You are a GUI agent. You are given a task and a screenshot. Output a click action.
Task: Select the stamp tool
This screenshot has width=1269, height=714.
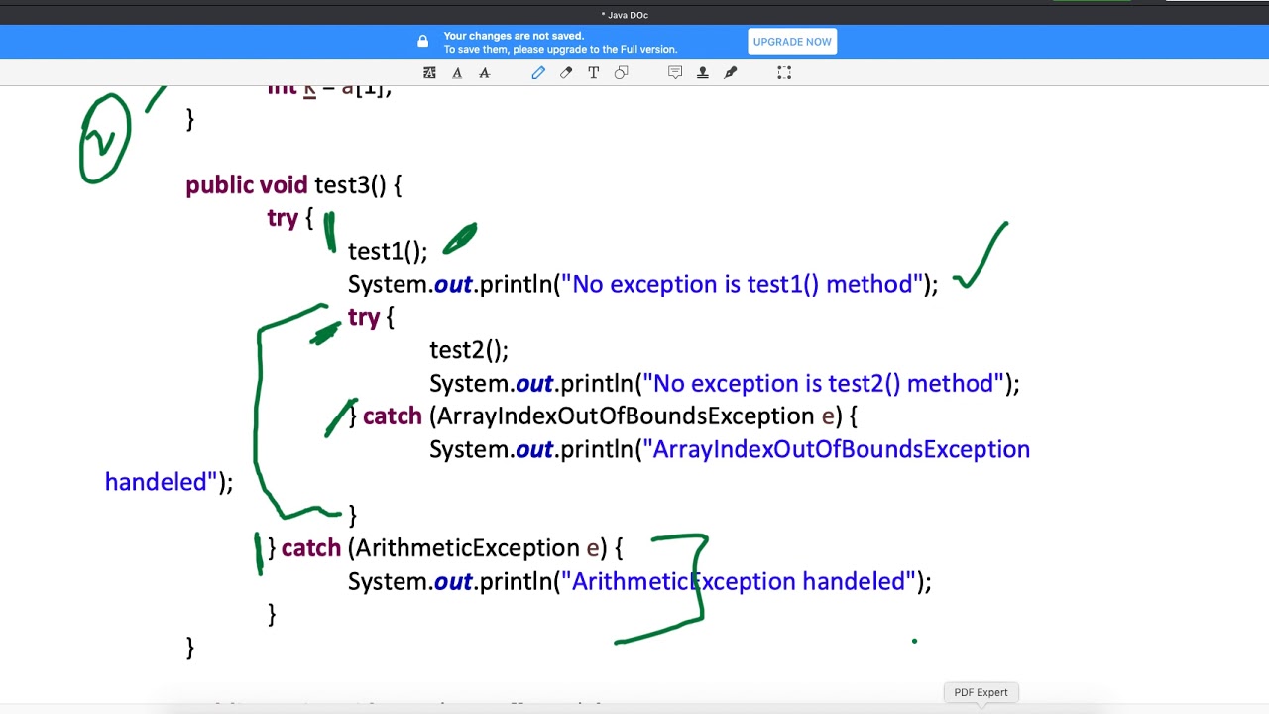pos(703,72)
